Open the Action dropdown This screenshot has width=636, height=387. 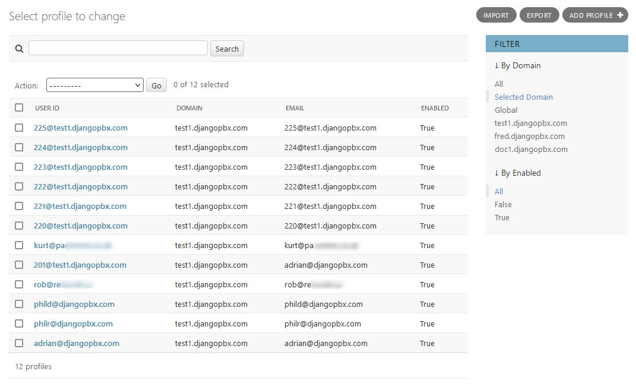pos(94,85)
